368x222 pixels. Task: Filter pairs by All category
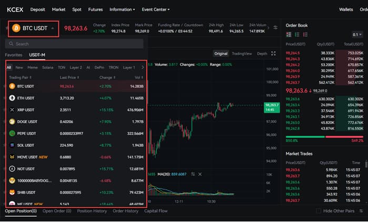coord(9,67)
